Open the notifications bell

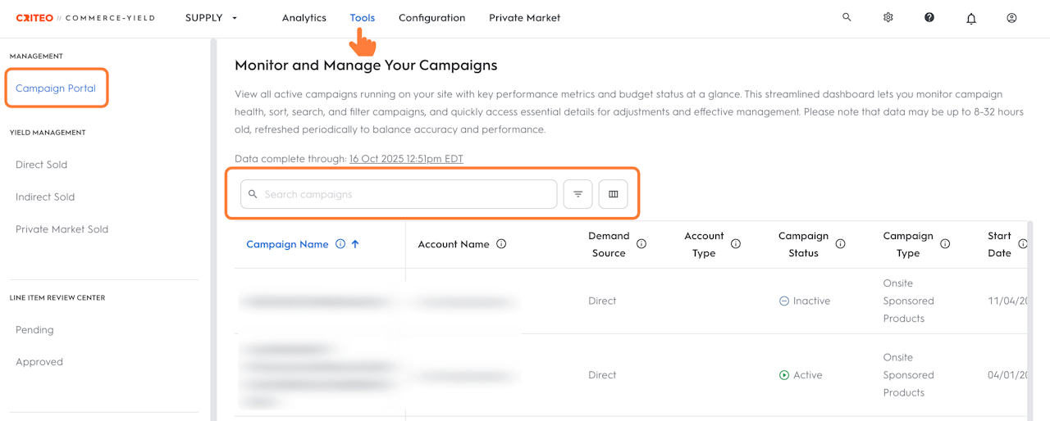point(971,18)
